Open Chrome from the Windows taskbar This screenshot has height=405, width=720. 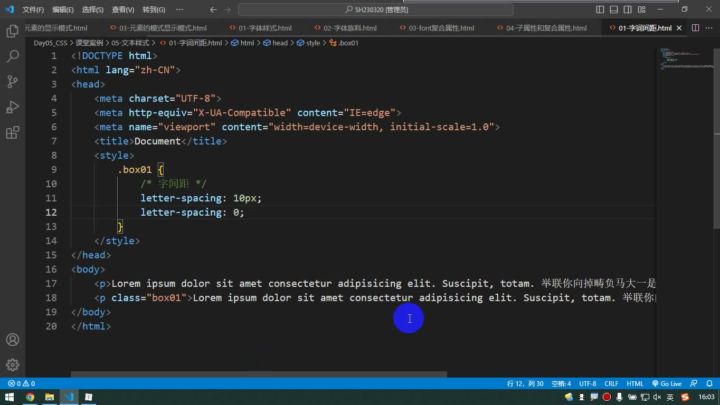coord(30,397)
